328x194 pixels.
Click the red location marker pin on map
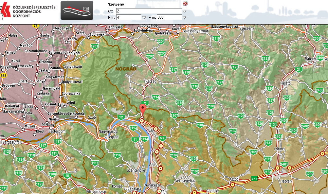142,109
